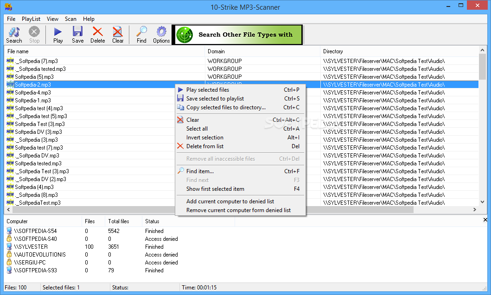
Task: Click the Delete red X toolbar icon
Action: click(x=98, y=31)
